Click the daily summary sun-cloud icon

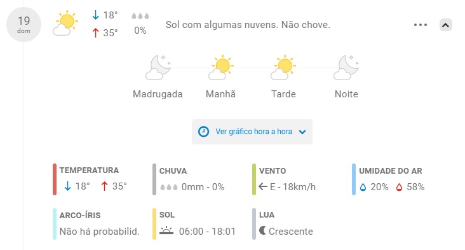point(65,23)
